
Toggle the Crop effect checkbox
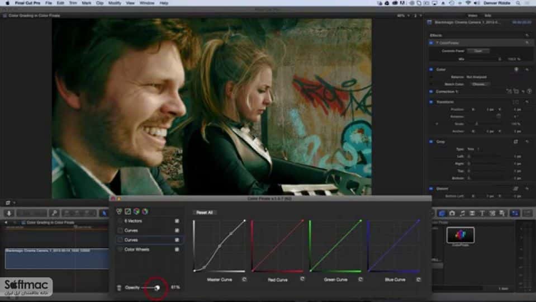[x=431, y=141]
